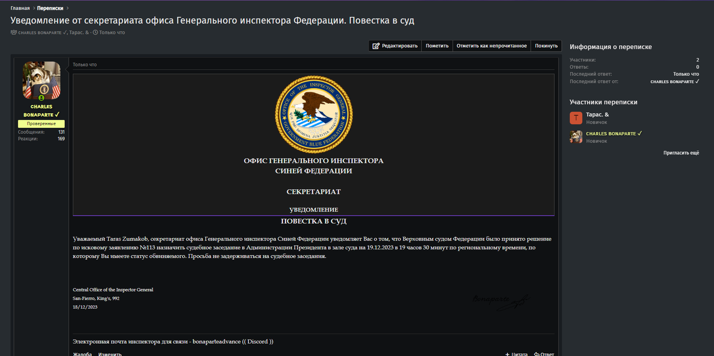Open the Inspector General seal image
Image resolution: width=714 pixels, height=356 pixels.
[x=313, y=114]
